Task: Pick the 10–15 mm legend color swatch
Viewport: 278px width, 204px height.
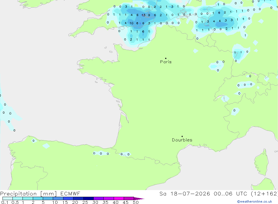Action: point(58,198)
